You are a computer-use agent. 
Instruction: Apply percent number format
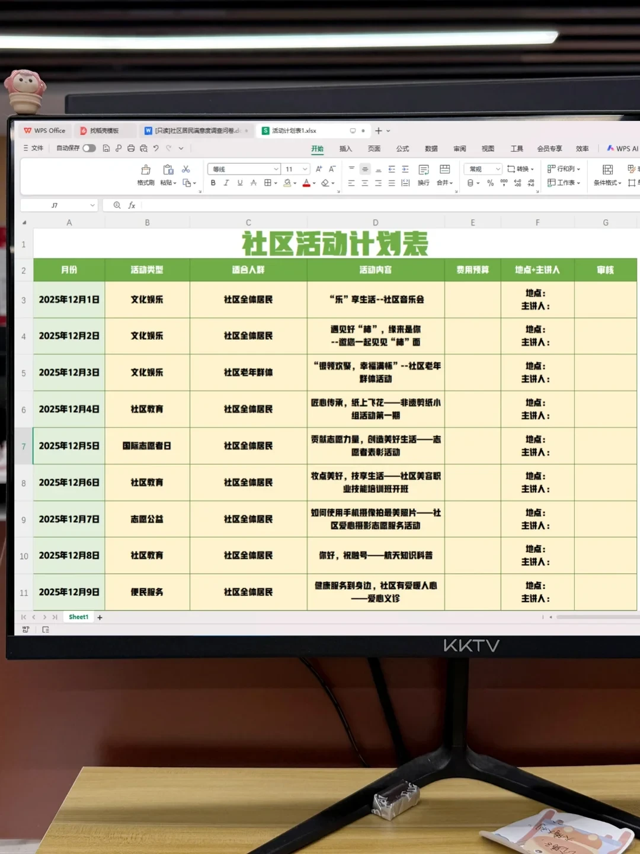pos(490,184)
